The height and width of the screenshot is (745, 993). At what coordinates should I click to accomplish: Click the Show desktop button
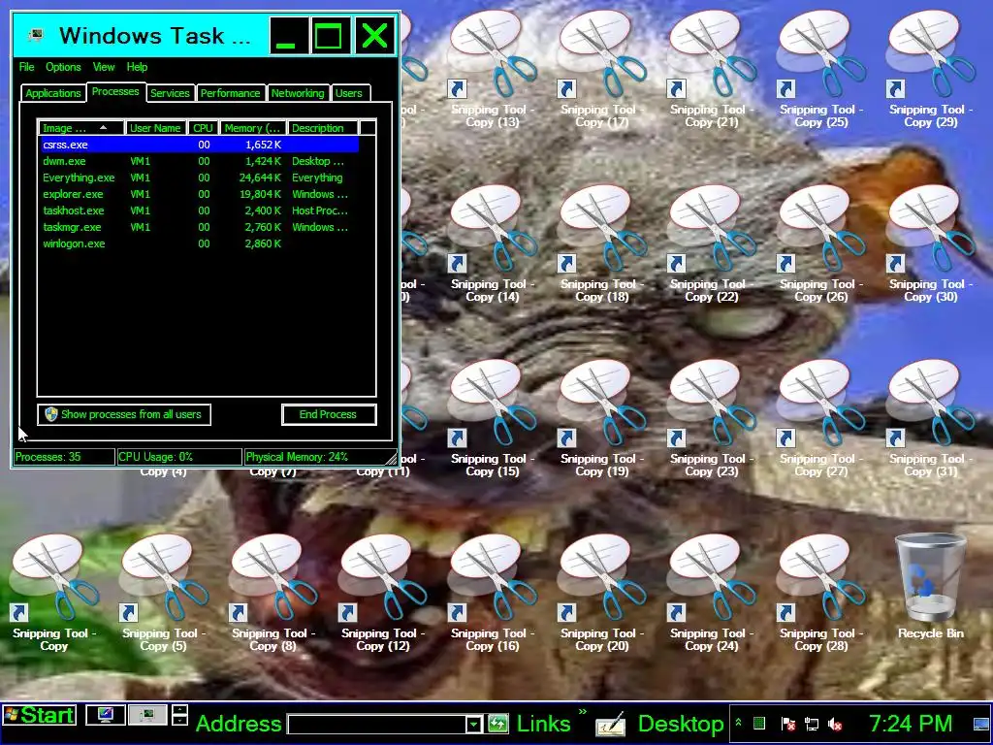pos(982,723)
